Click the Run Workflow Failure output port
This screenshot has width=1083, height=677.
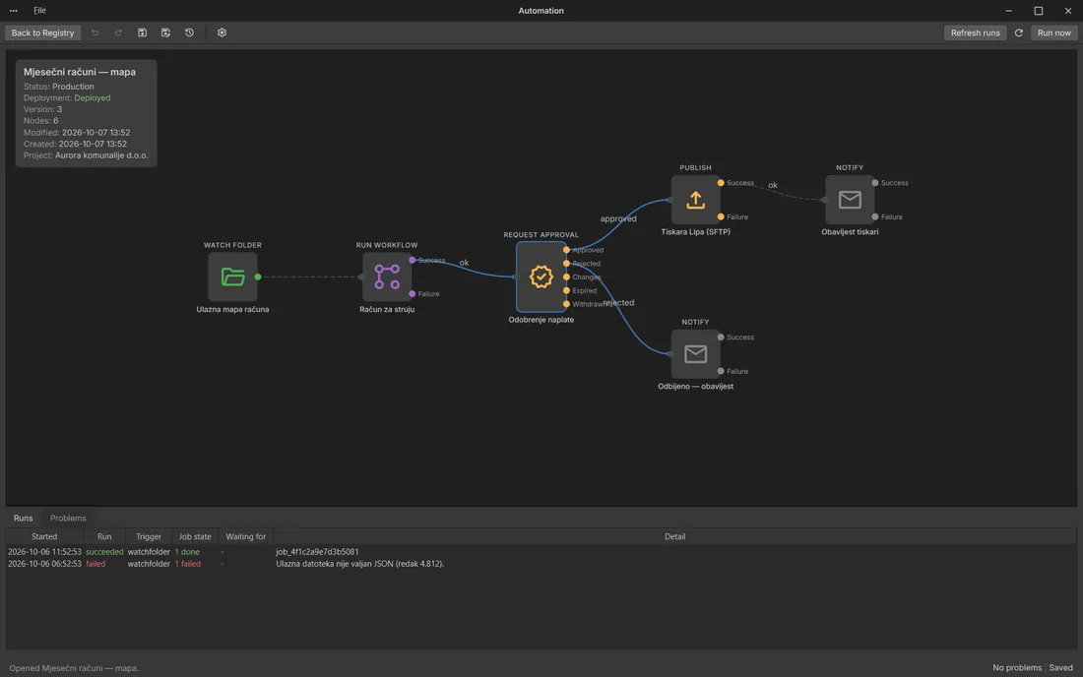413,294
